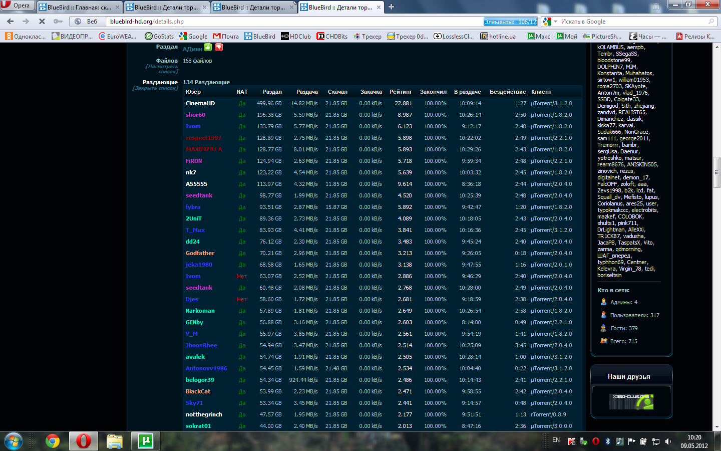Open the Релизы К... bookmark
Image resolution: width=721 pixels, height=451 pixels.
(x=695, y=36)
